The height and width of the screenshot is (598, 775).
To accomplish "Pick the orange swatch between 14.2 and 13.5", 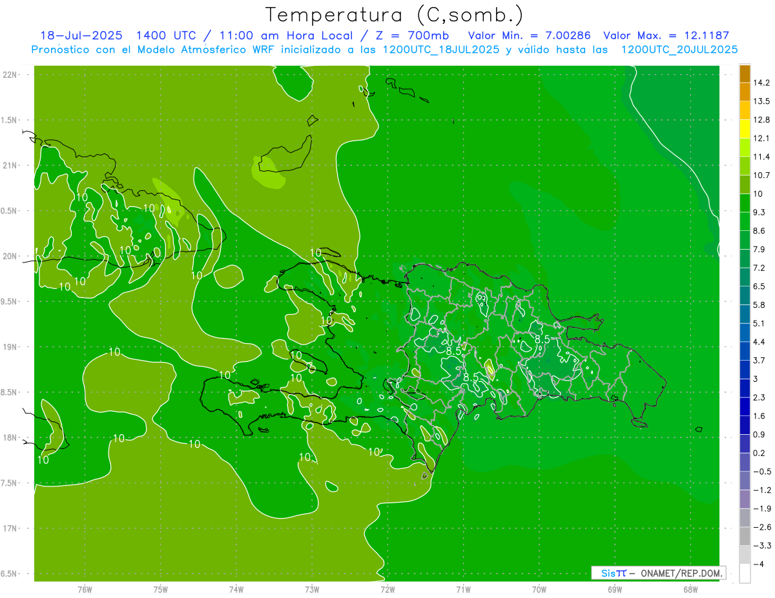I will tap(745, 92).
